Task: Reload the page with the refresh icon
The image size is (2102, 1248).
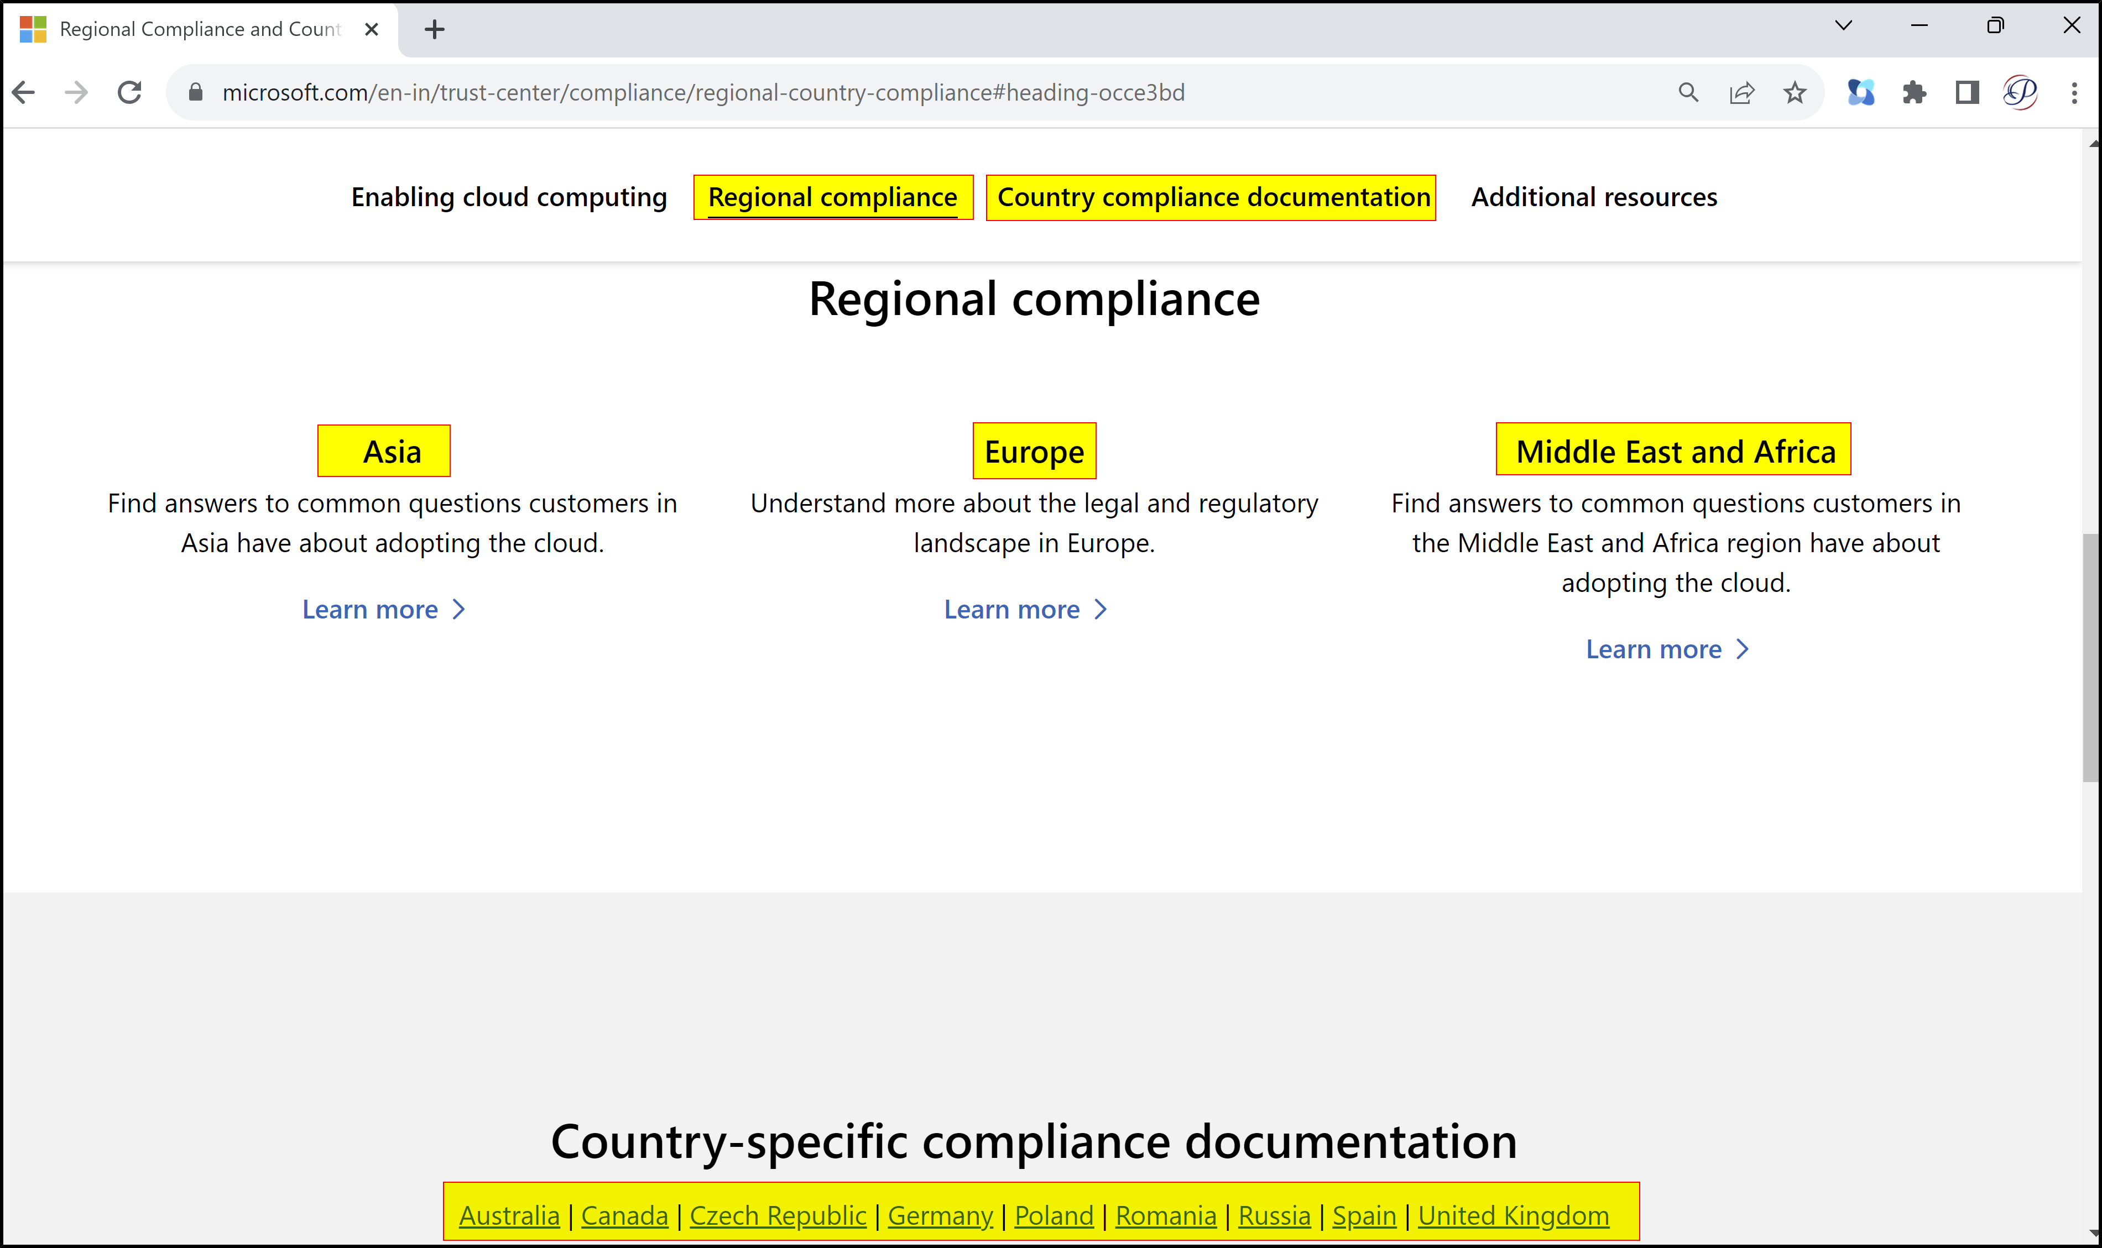Action: pyautogui.click(x=129, y=92)
